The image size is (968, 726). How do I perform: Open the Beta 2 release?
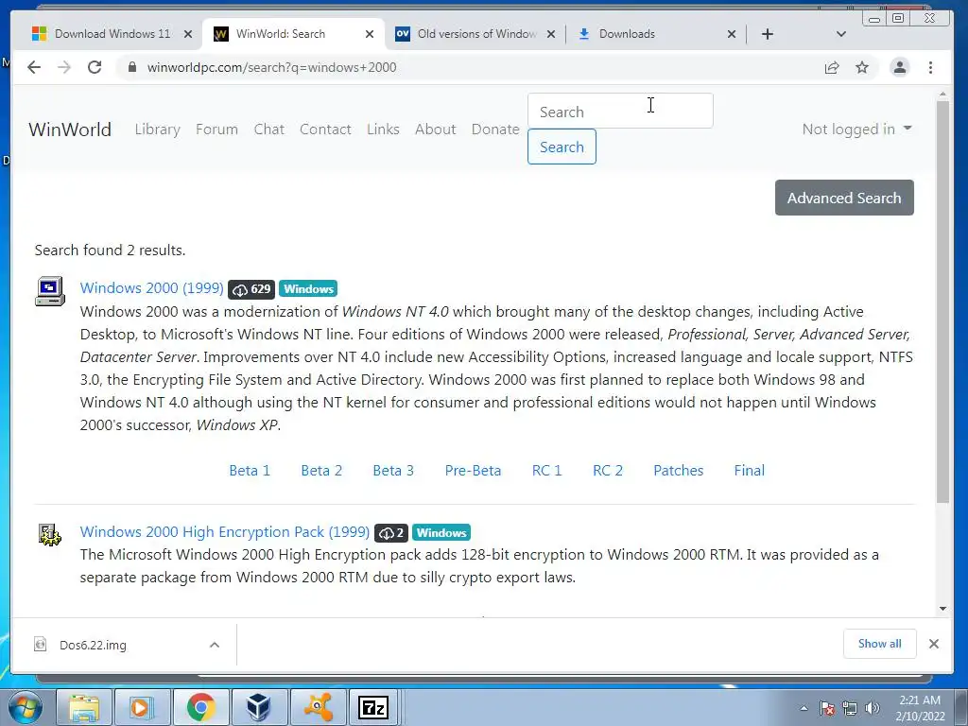click(x=321, y=471)
